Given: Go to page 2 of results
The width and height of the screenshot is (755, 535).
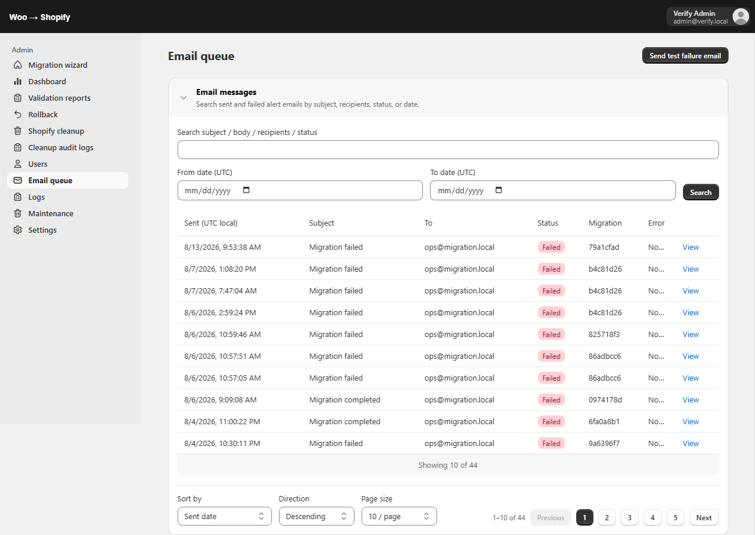Looking at the screenshot, I should point(606,517).
